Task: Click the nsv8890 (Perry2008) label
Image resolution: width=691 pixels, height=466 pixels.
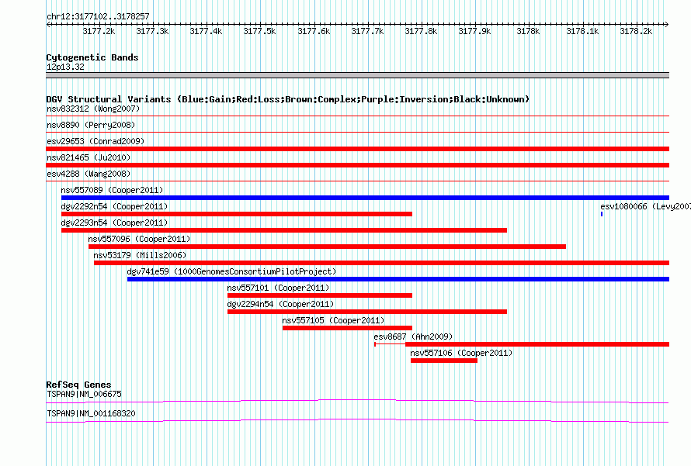Action: click(x=91, y=125)
